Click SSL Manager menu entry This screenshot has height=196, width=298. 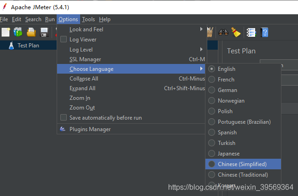tap(85, 59)
